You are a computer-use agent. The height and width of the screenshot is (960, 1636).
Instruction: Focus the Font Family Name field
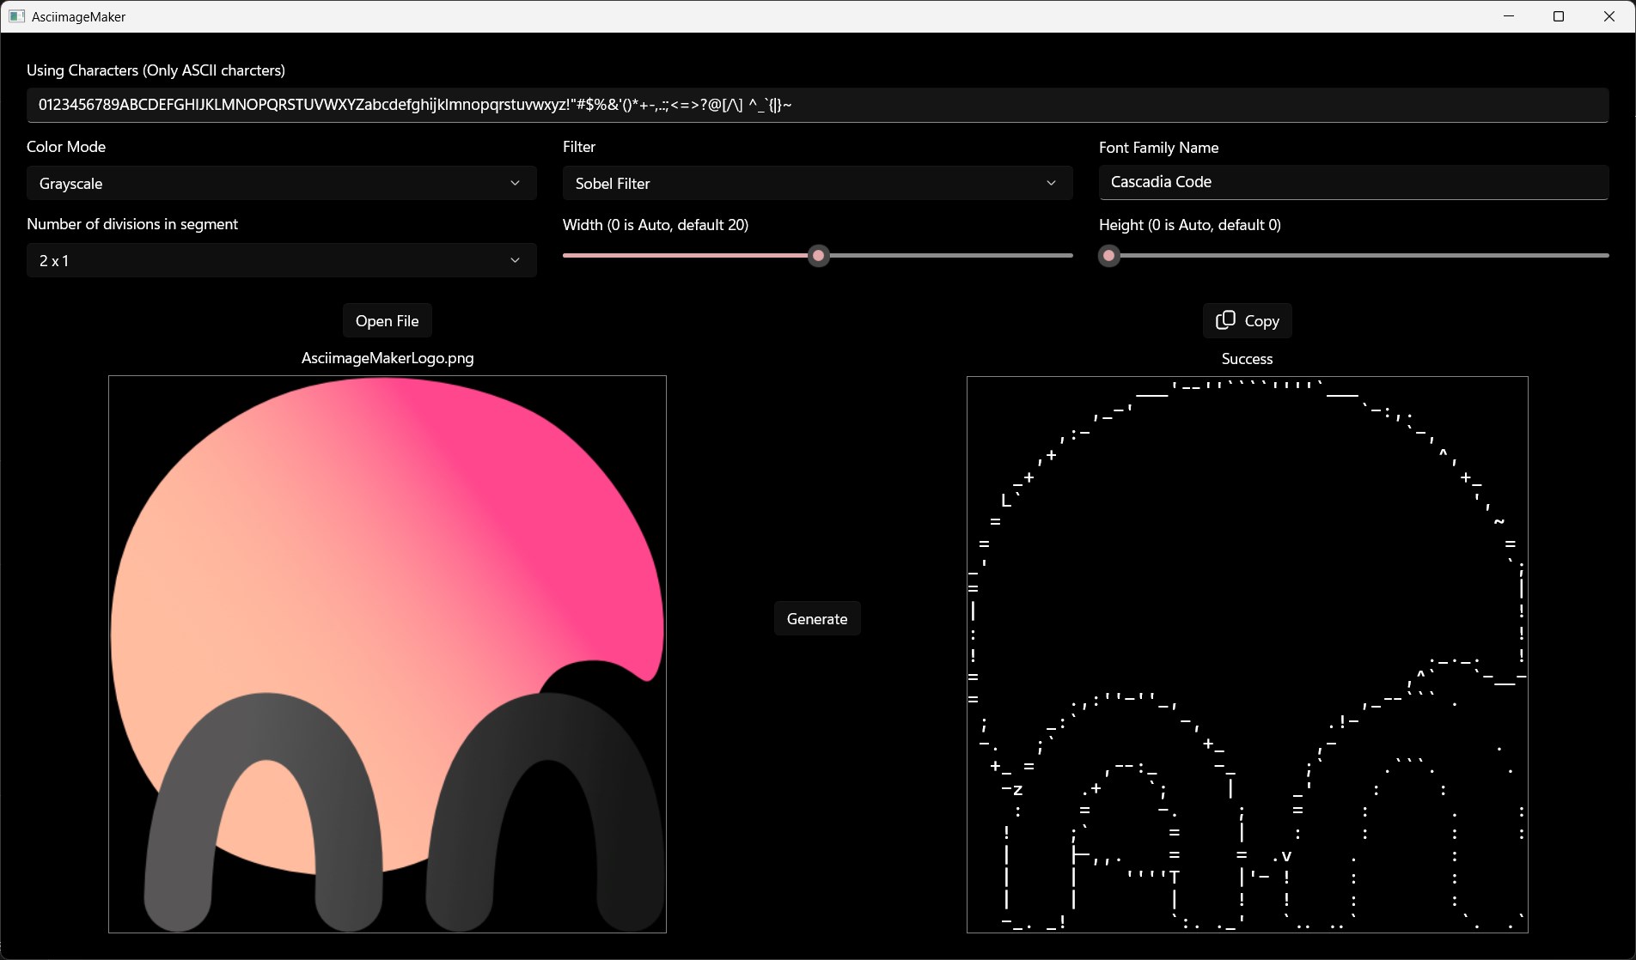[1354, 182]
